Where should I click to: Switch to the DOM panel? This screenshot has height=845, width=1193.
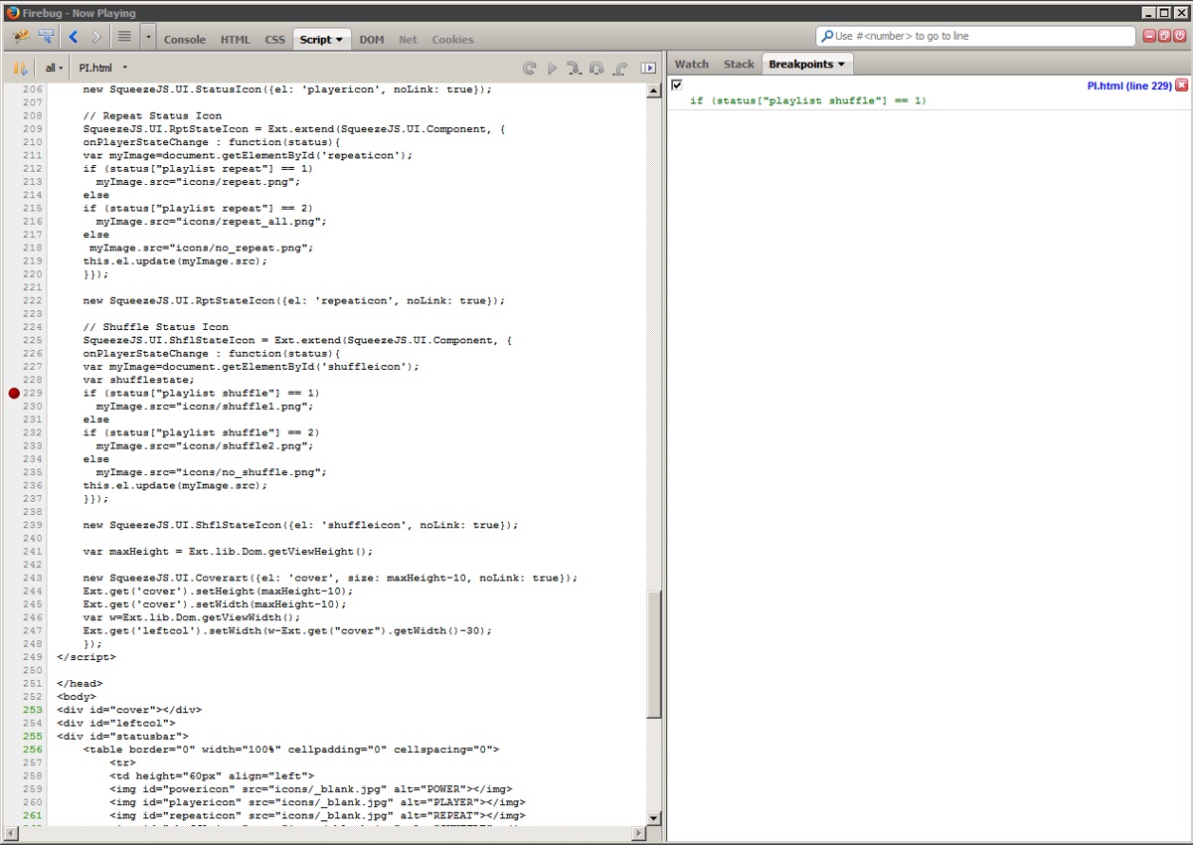(x=372, y=40)
